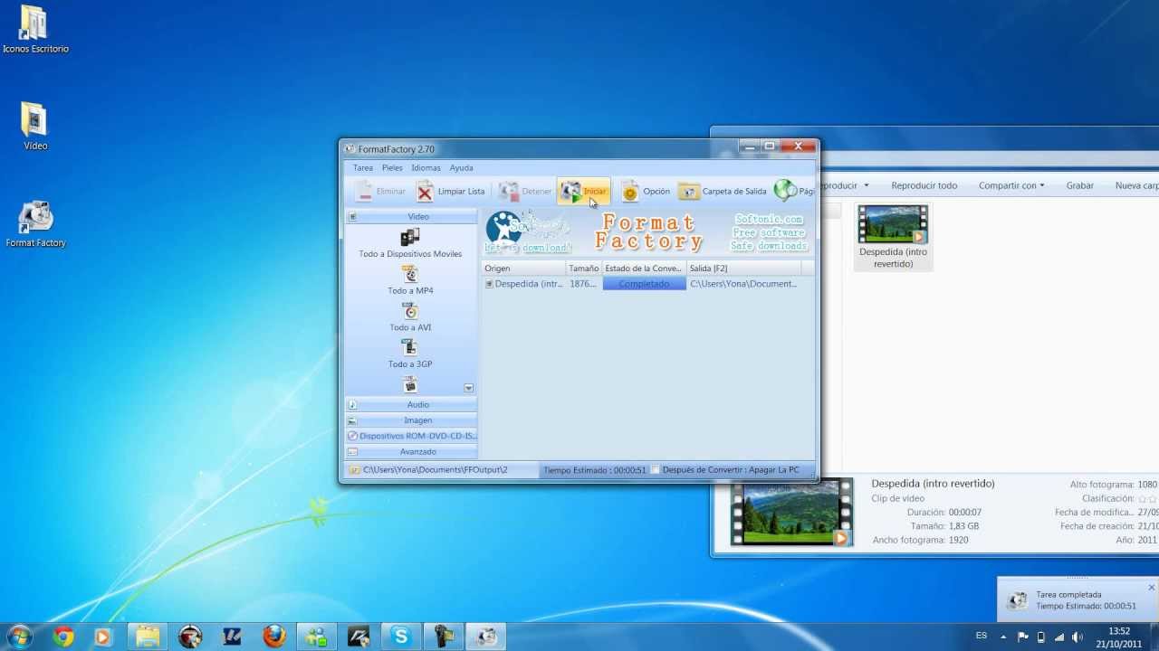Click the Completado progress bar

point(644,284)
